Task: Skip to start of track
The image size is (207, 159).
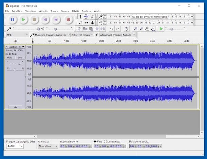Action: (x=45, y=20)
